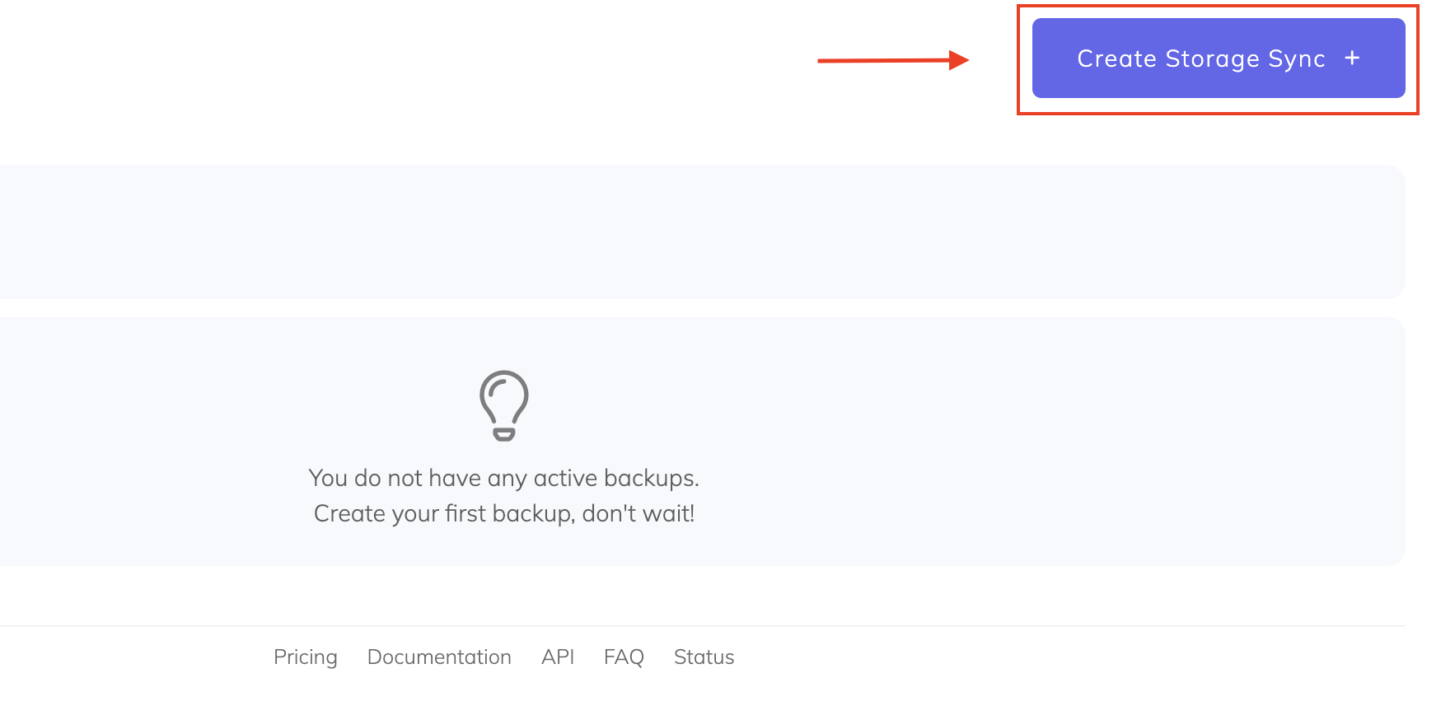Click the lightbulb icon in the empty state
1455x720 pixels.
click(x=504, y=405)
